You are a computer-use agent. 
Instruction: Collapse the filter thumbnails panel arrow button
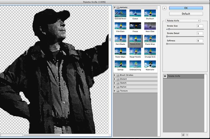click(164, 8)
